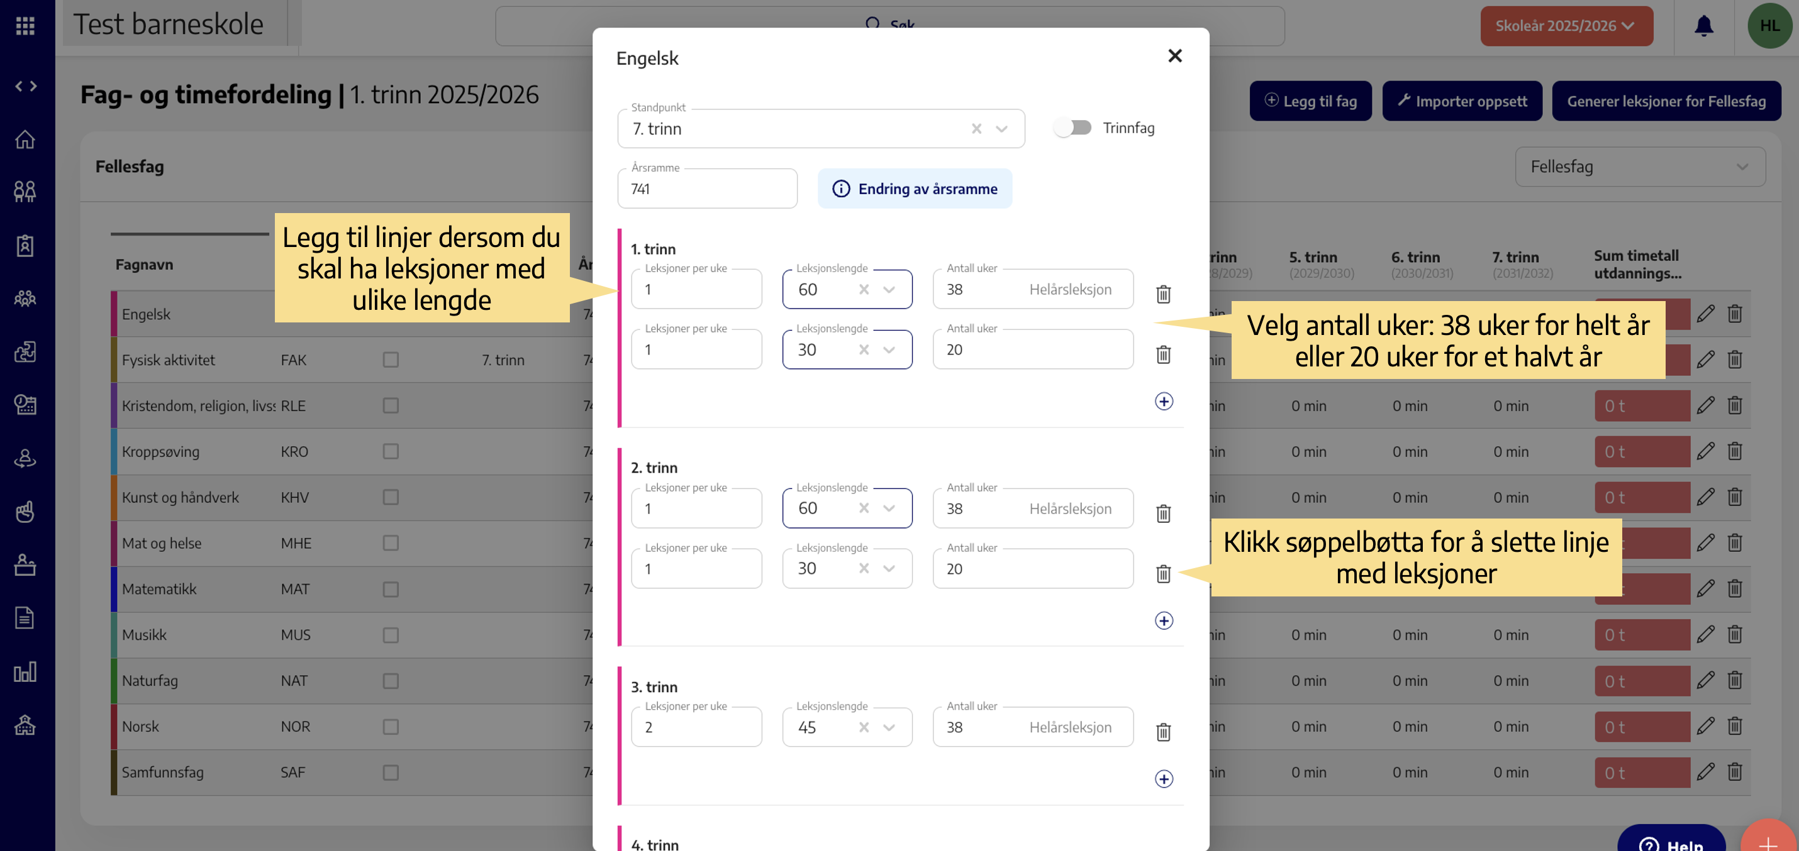The width and height of the screenshot is (1799, 851).
Task: Open the Standpunkt dropdown showing 7. trinn
Action: (x=1001, y=128)
